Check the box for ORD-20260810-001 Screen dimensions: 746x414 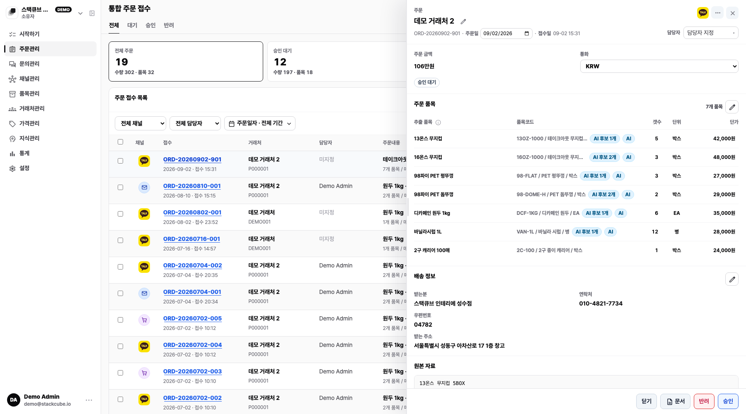(120, 187)
